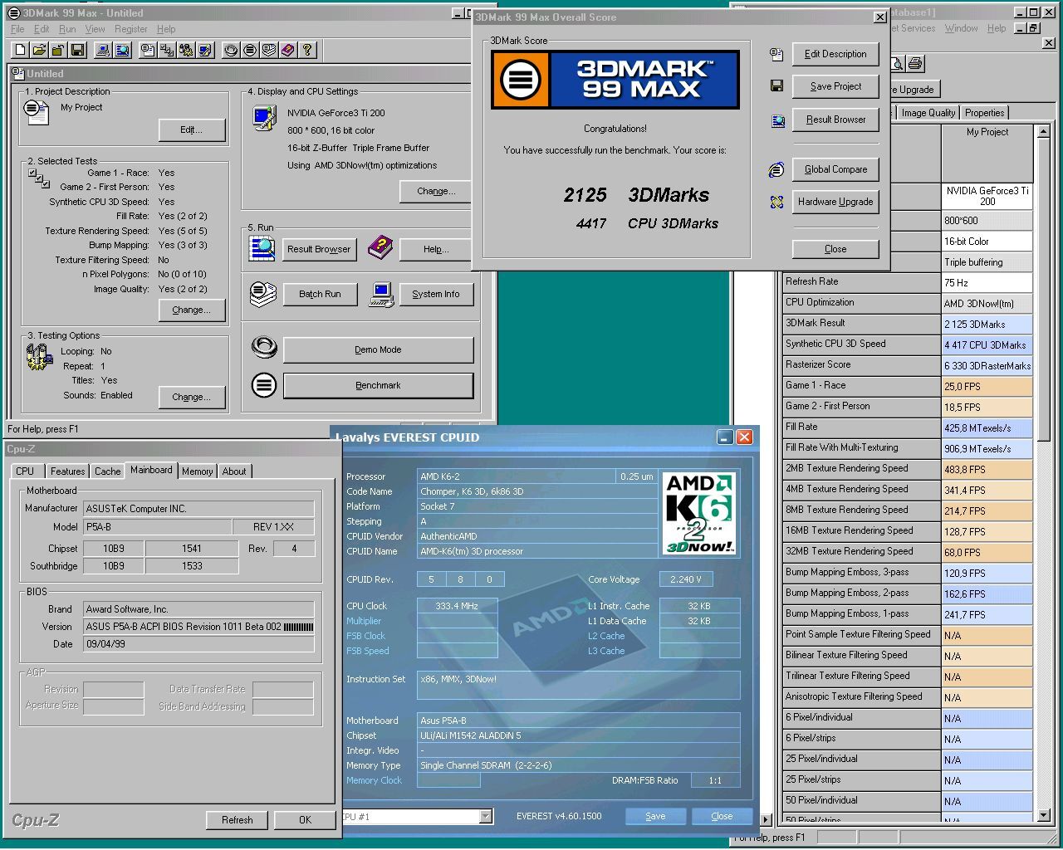This screenshot has height=850, width=1063.
Task: Click Global Compare button in score dialog
Action: tap(835, 169)
